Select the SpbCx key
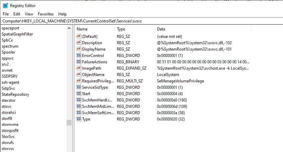The image size is (283, 152). coord(7,40)
